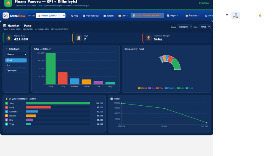Click the 423.000 Toplam Tutar value
Image resolution: width=277 pixels, height=156 pixels.
click(21, 39)
